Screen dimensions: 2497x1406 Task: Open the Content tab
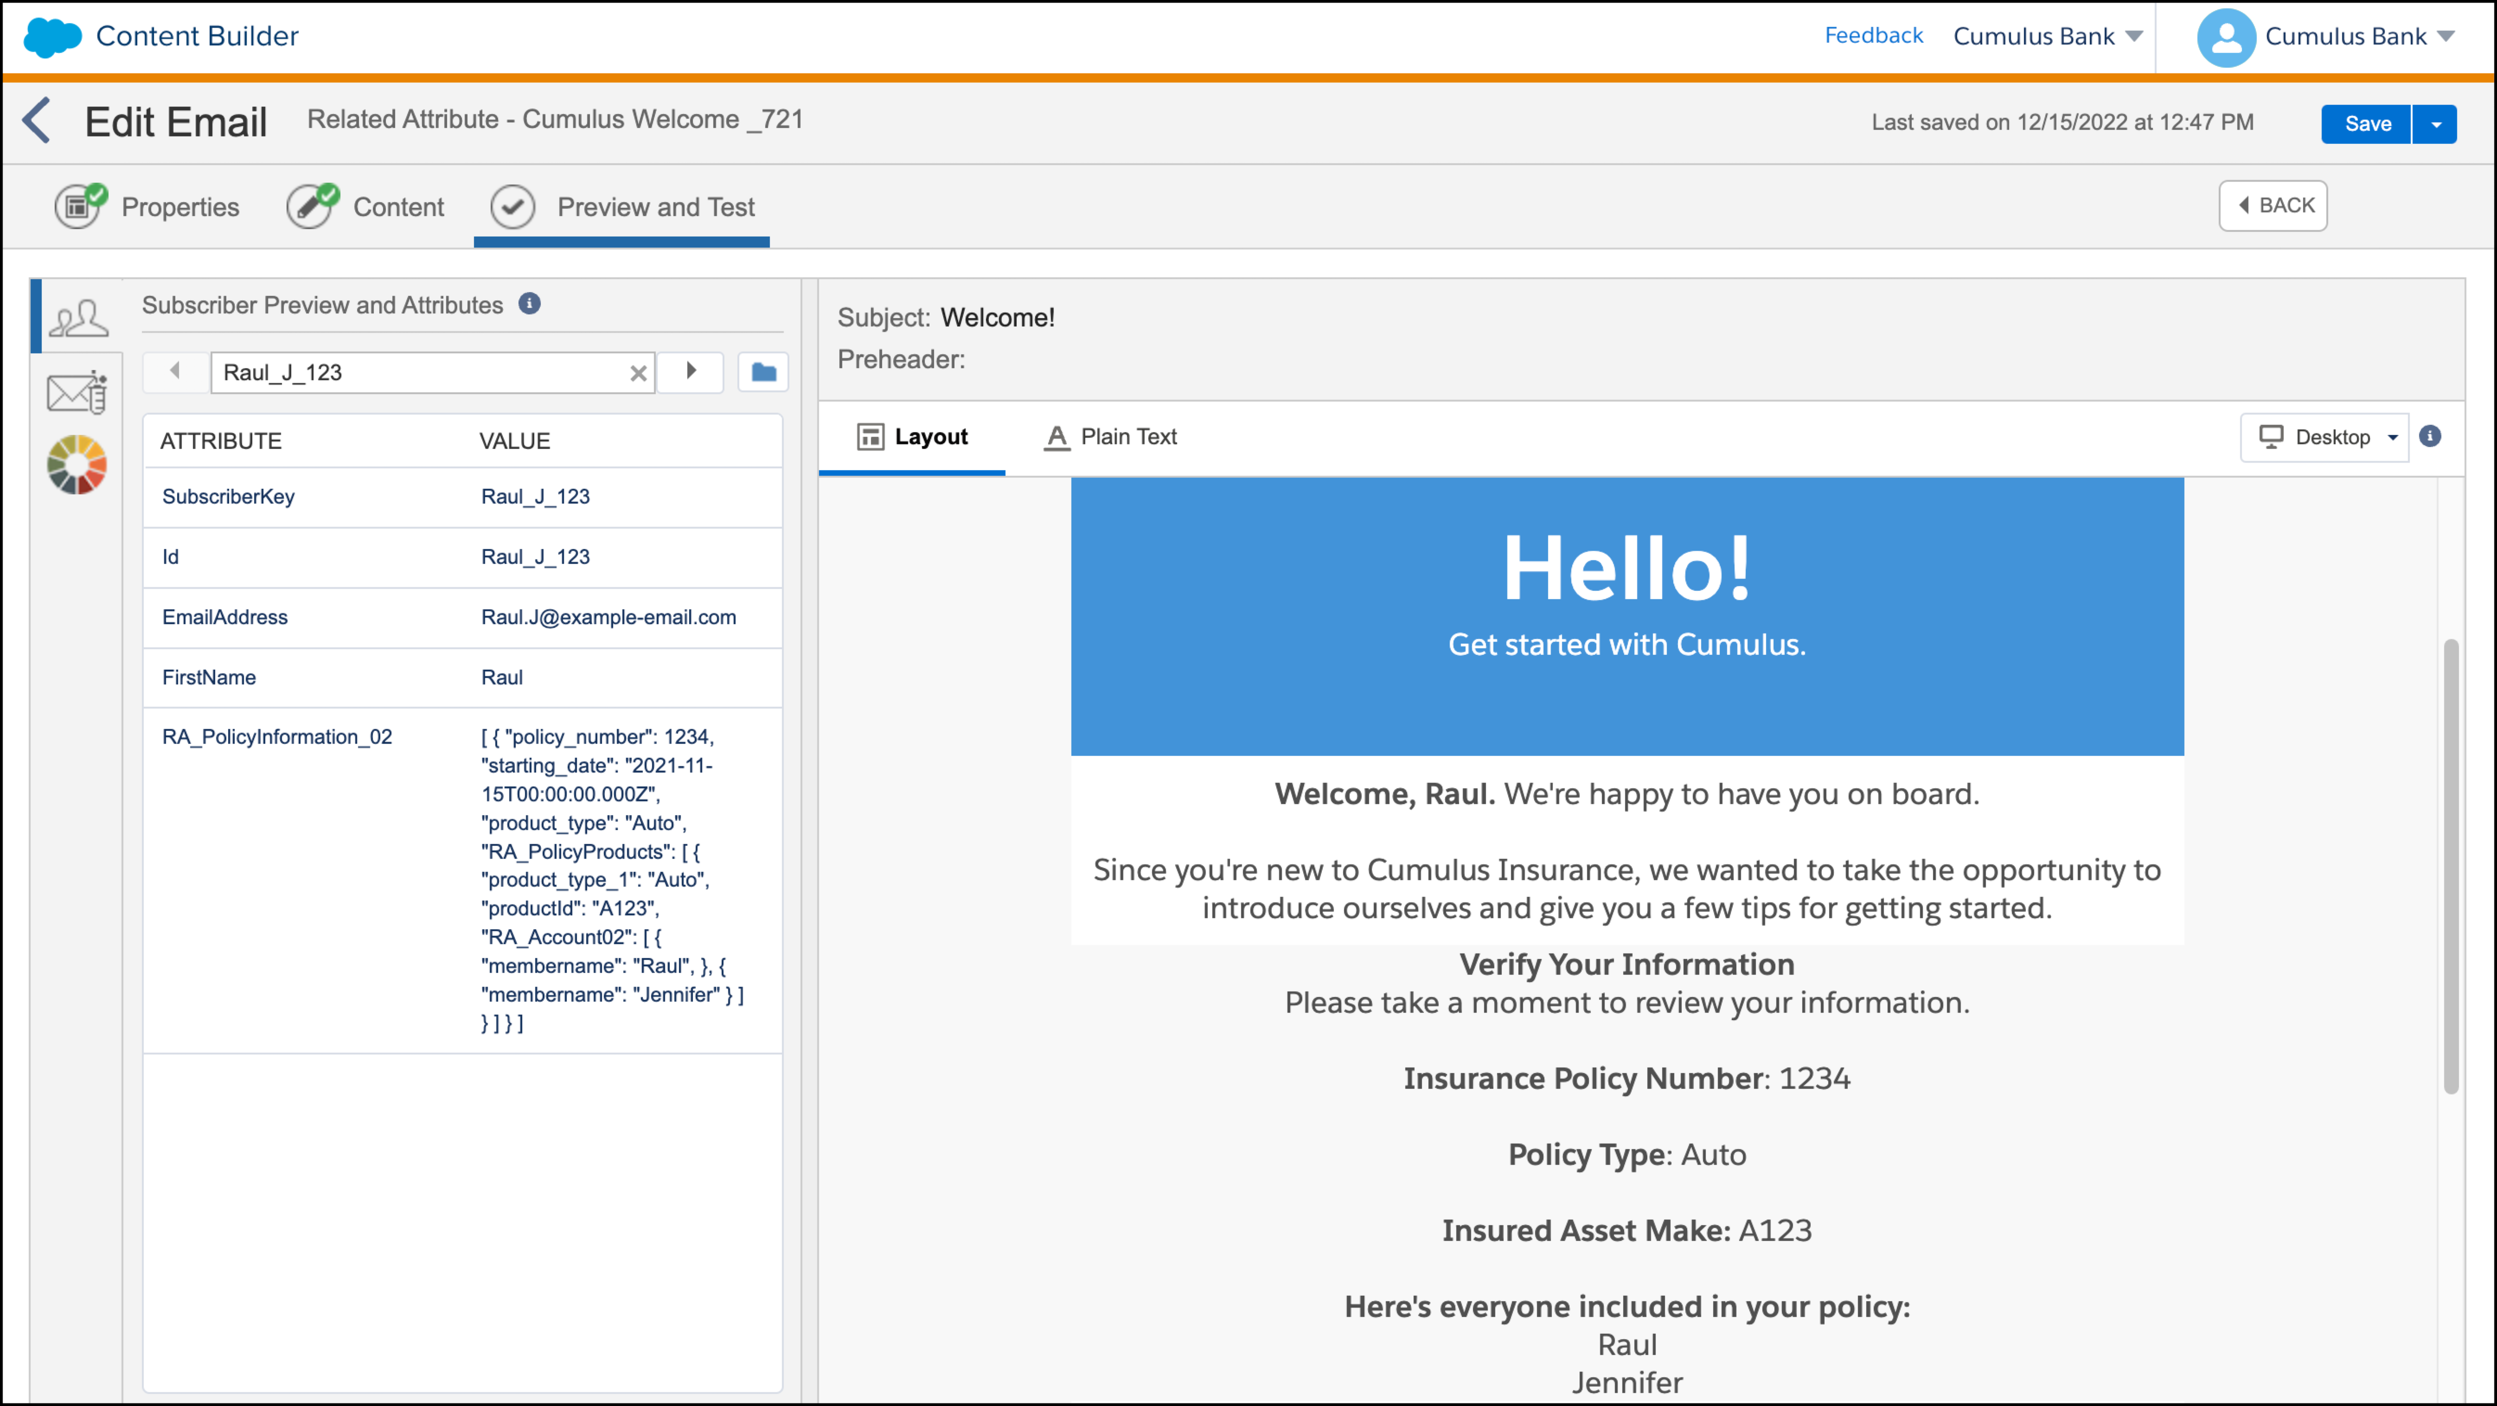(x=366, y=207)
